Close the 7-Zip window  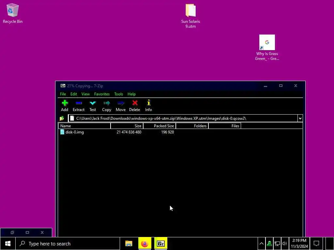pyautogui.click(x=296, y=86)
